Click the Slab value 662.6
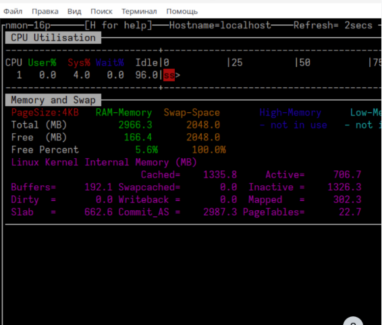The height and width of the screenshot is (325, 382). 99,212
